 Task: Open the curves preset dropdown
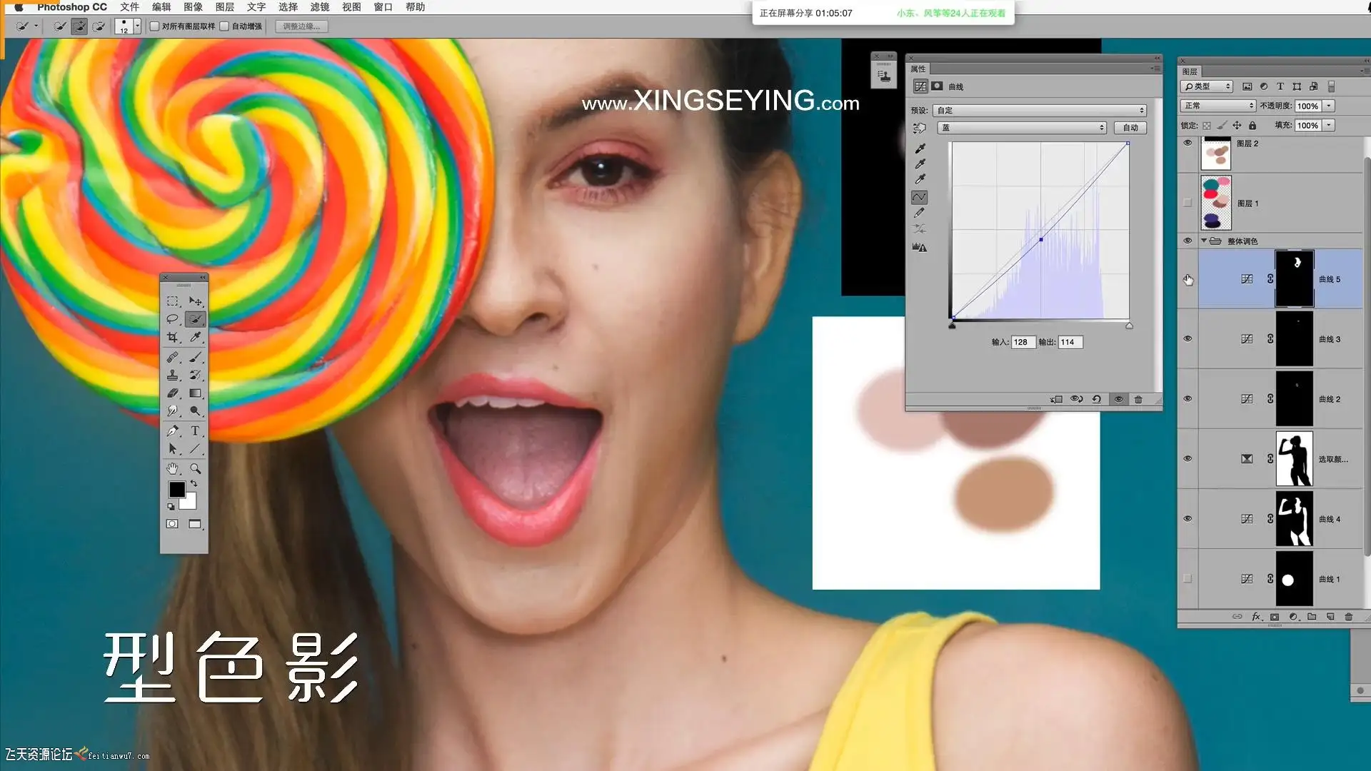pos(1040,111)
